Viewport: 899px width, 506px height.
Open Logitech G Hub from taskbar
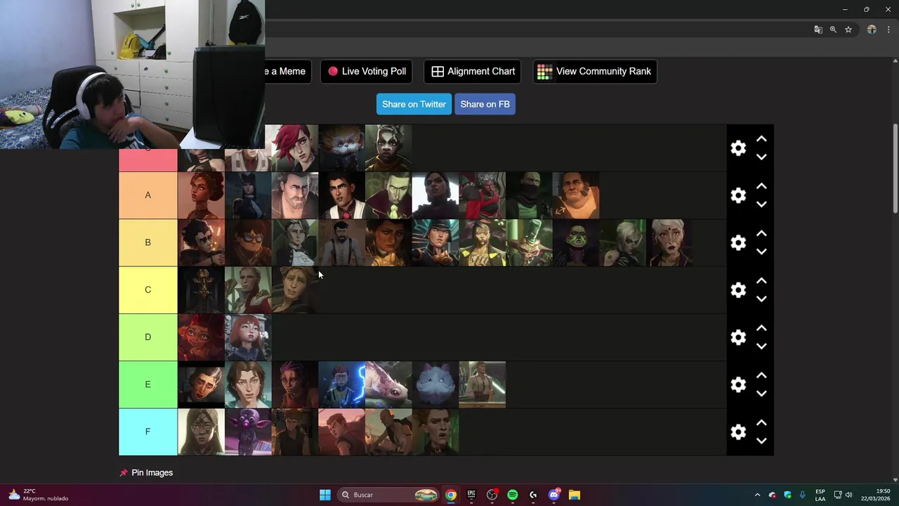(533, 495)
